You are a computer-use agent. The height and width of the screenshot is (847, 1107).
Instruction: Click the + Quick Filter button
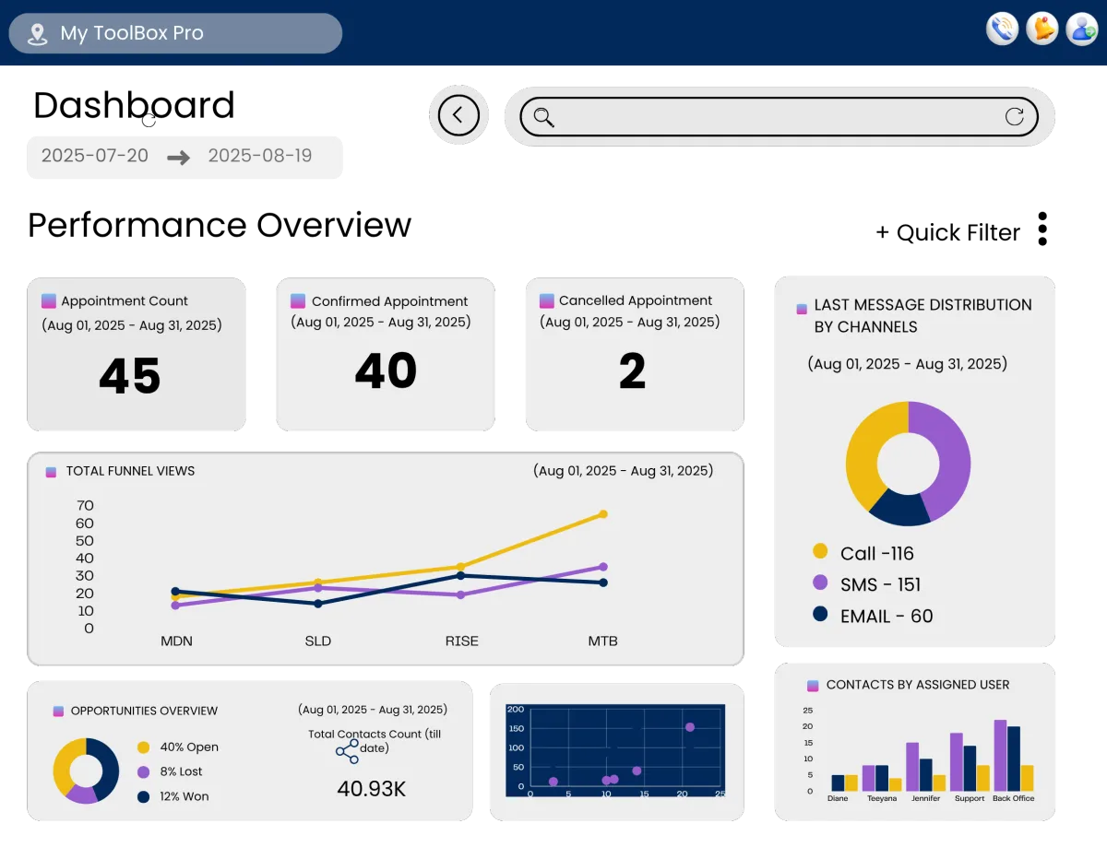(x=947, y=232)
